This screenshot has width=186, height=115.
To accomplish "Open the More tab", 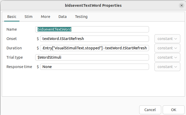I will [46, 17].
